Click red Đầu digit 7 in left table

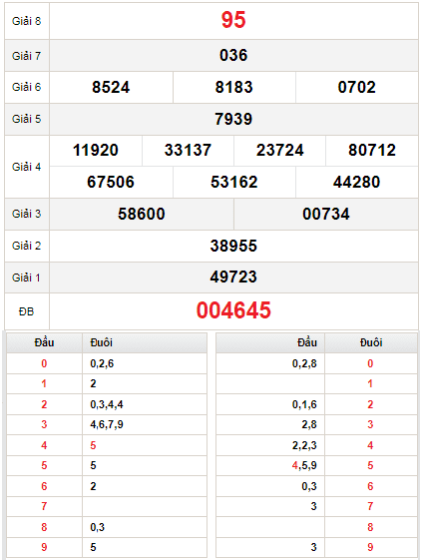44,506
